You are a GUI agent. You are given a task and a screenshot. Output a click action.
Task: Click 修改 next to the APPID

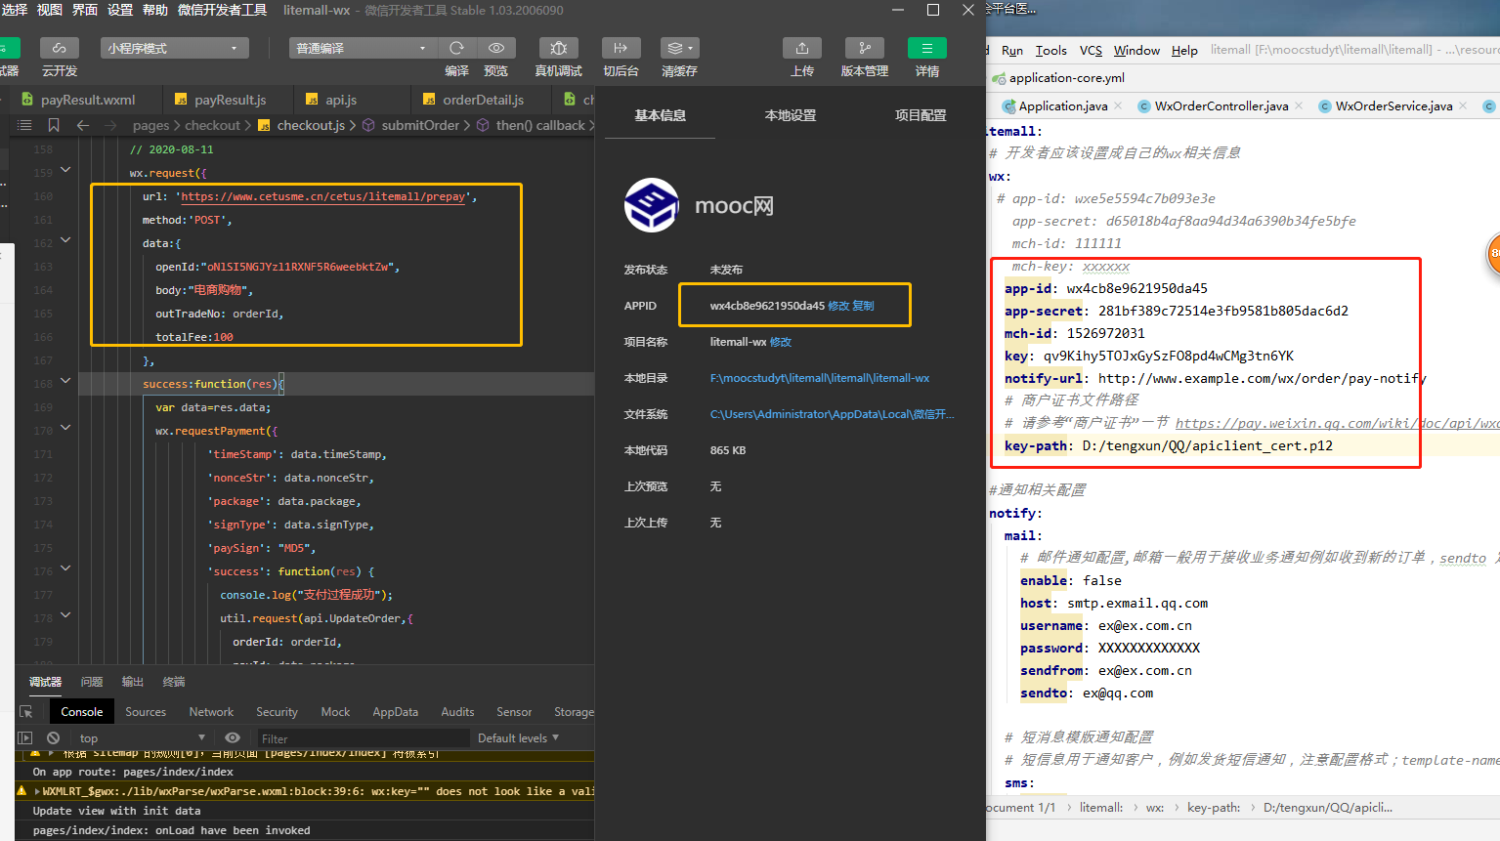838,306
